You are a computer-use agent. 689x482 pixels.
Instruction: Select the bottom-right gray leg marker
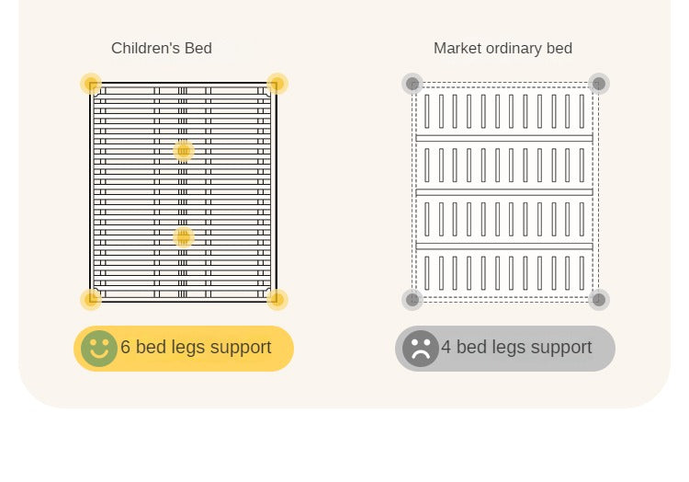pyautogui.click(x=599, y=299)
